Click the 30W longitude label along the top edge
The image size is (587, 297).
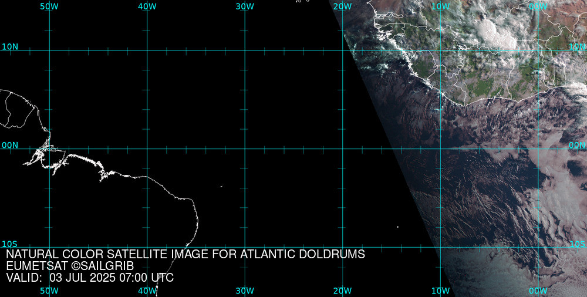click(245, 6)
